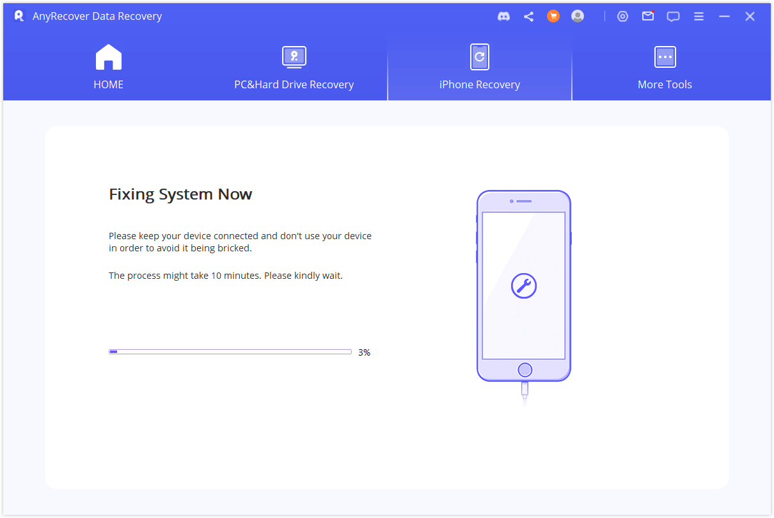The height and width of the screenshot is (518, 774).
Task: Click the 3% progress percentage label
Action: tap(364, 352)
